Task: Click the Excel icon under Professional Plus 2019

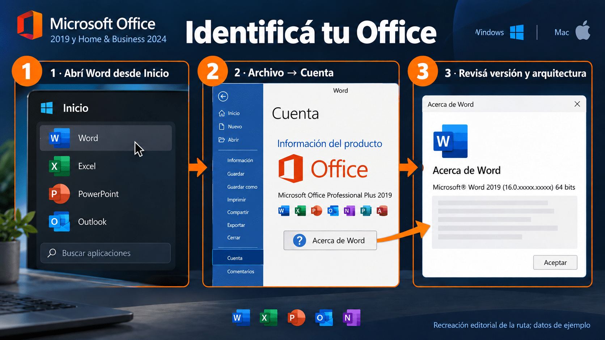Action: click(300, 211)
